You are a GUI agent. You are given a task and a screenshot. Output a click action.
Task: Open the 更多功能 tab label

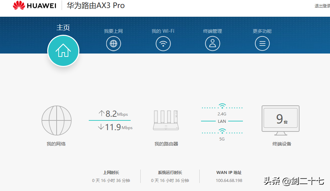[262, 31]
